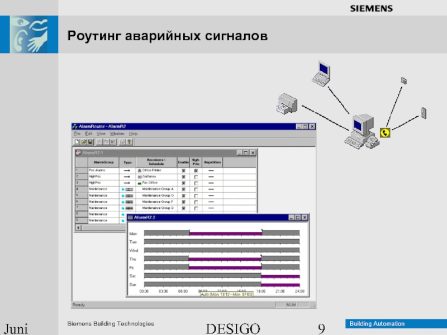
Task: Toggle Enable checkbox in row 2
Action: point(184,177)
